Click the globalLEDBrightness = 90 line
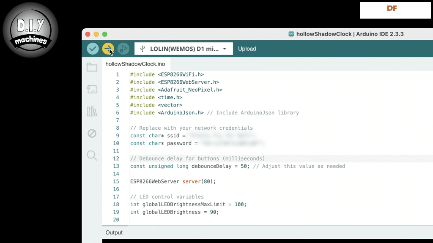Viewport: 433px width, 243px height. [175, 212]
